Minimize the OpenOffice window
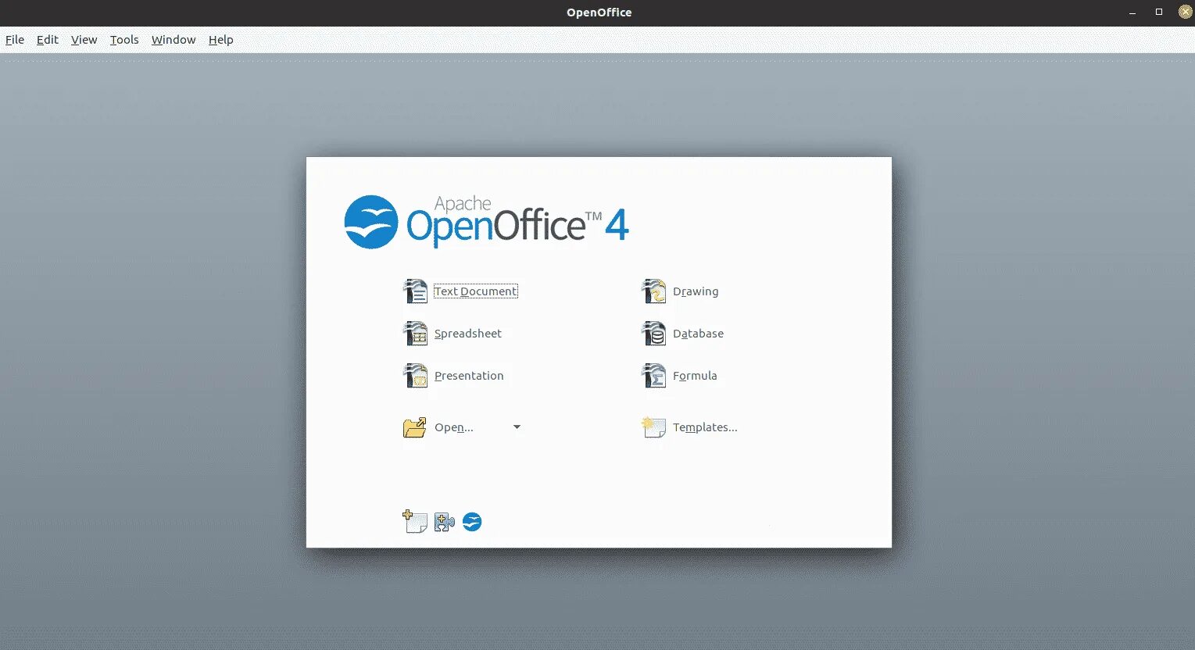Viewport: 1195px width, 650px height. [1133, 12]
